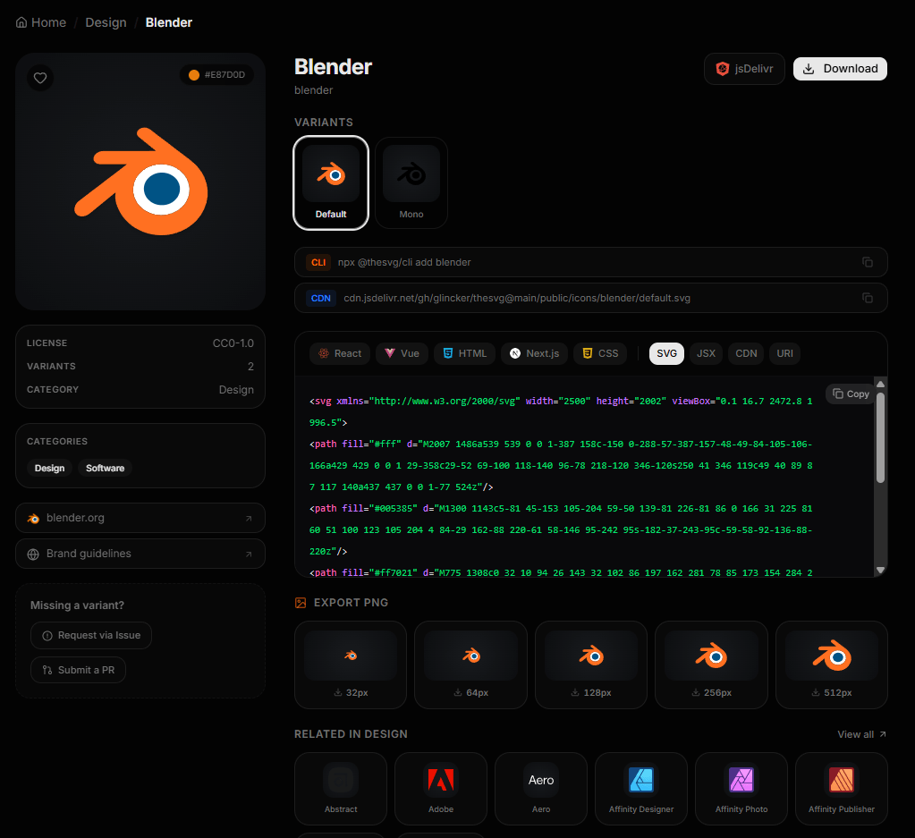Open the Affinity Photo icon
The image size is (915, 838).
[x=741, y=788]
